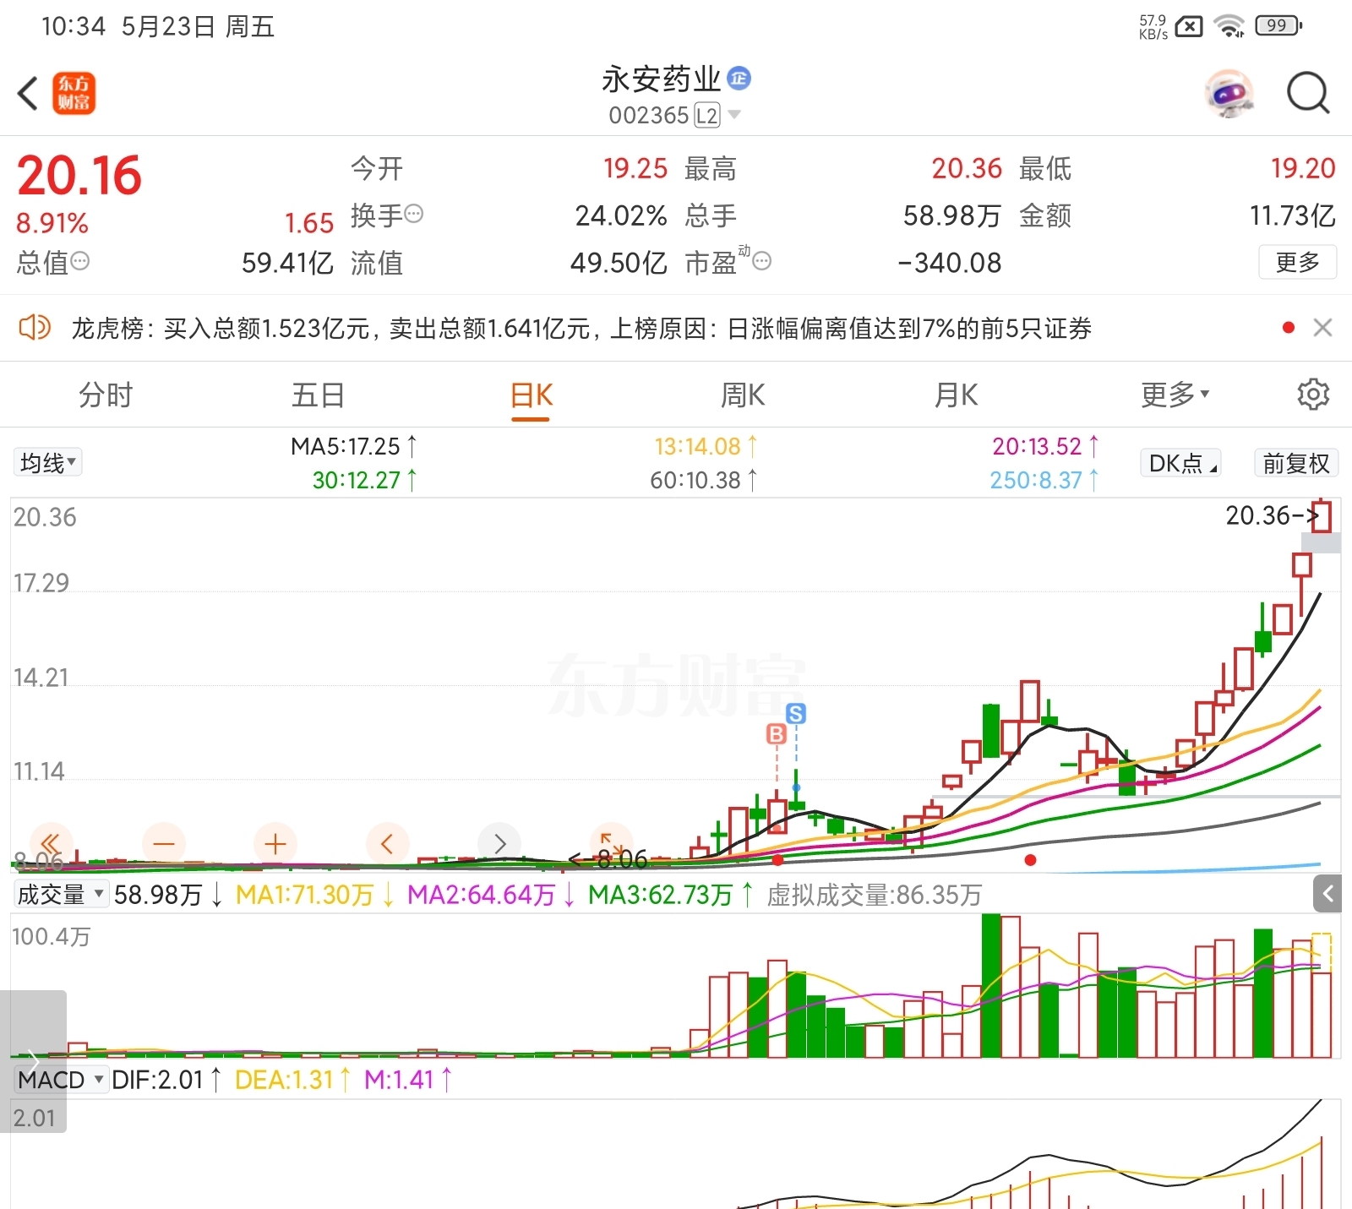Tap the MA5:17.25 value
The width and height of the screenshot is (1352, 1209).
(x=354, y=446)
